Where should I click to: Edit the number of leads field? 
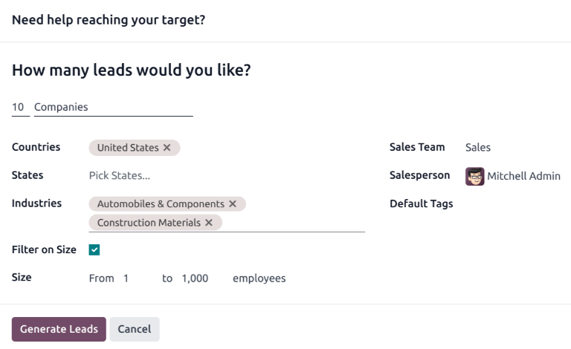coord(19,108)
